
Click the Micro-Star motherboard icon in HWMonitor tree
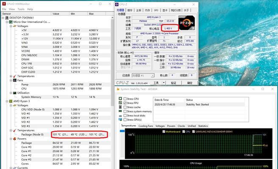click(x=11, y=22)
